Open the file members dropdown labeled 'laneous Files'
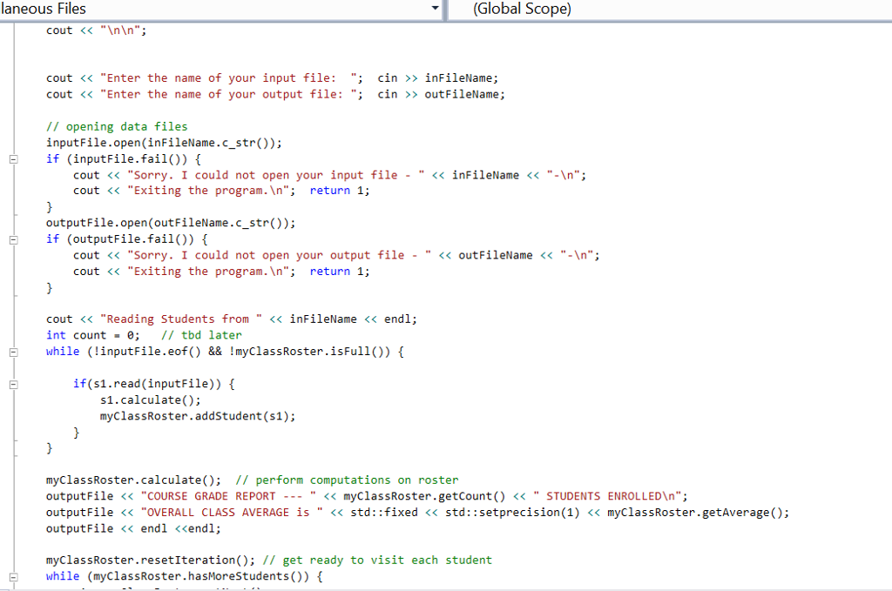 pos(218,10)
